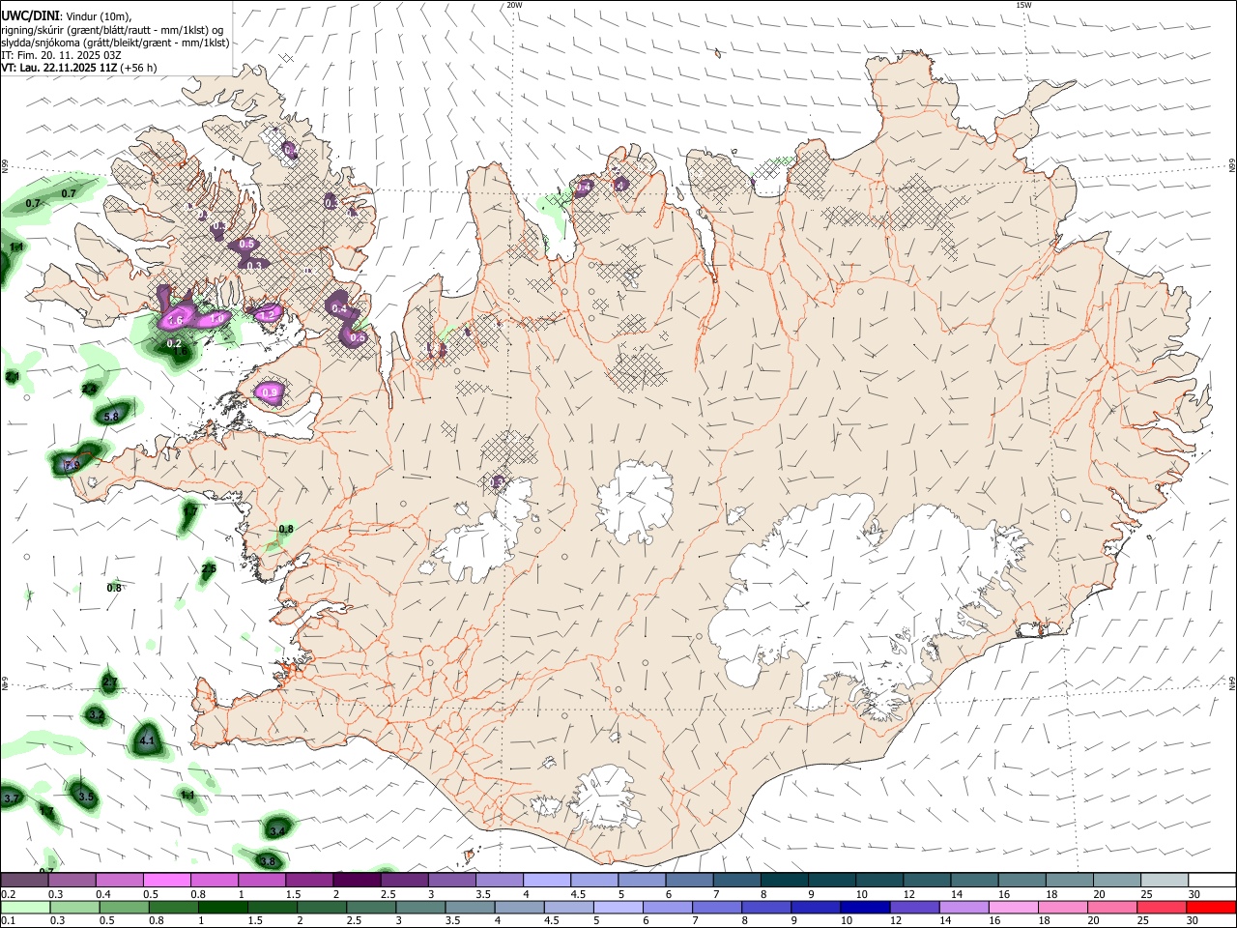Select the valid time line 'VT: Lau. 22.11.2025 11Z'
The height and width of the screenshot is (928, 1237).
pyautogui.click(x=60, y=68)
